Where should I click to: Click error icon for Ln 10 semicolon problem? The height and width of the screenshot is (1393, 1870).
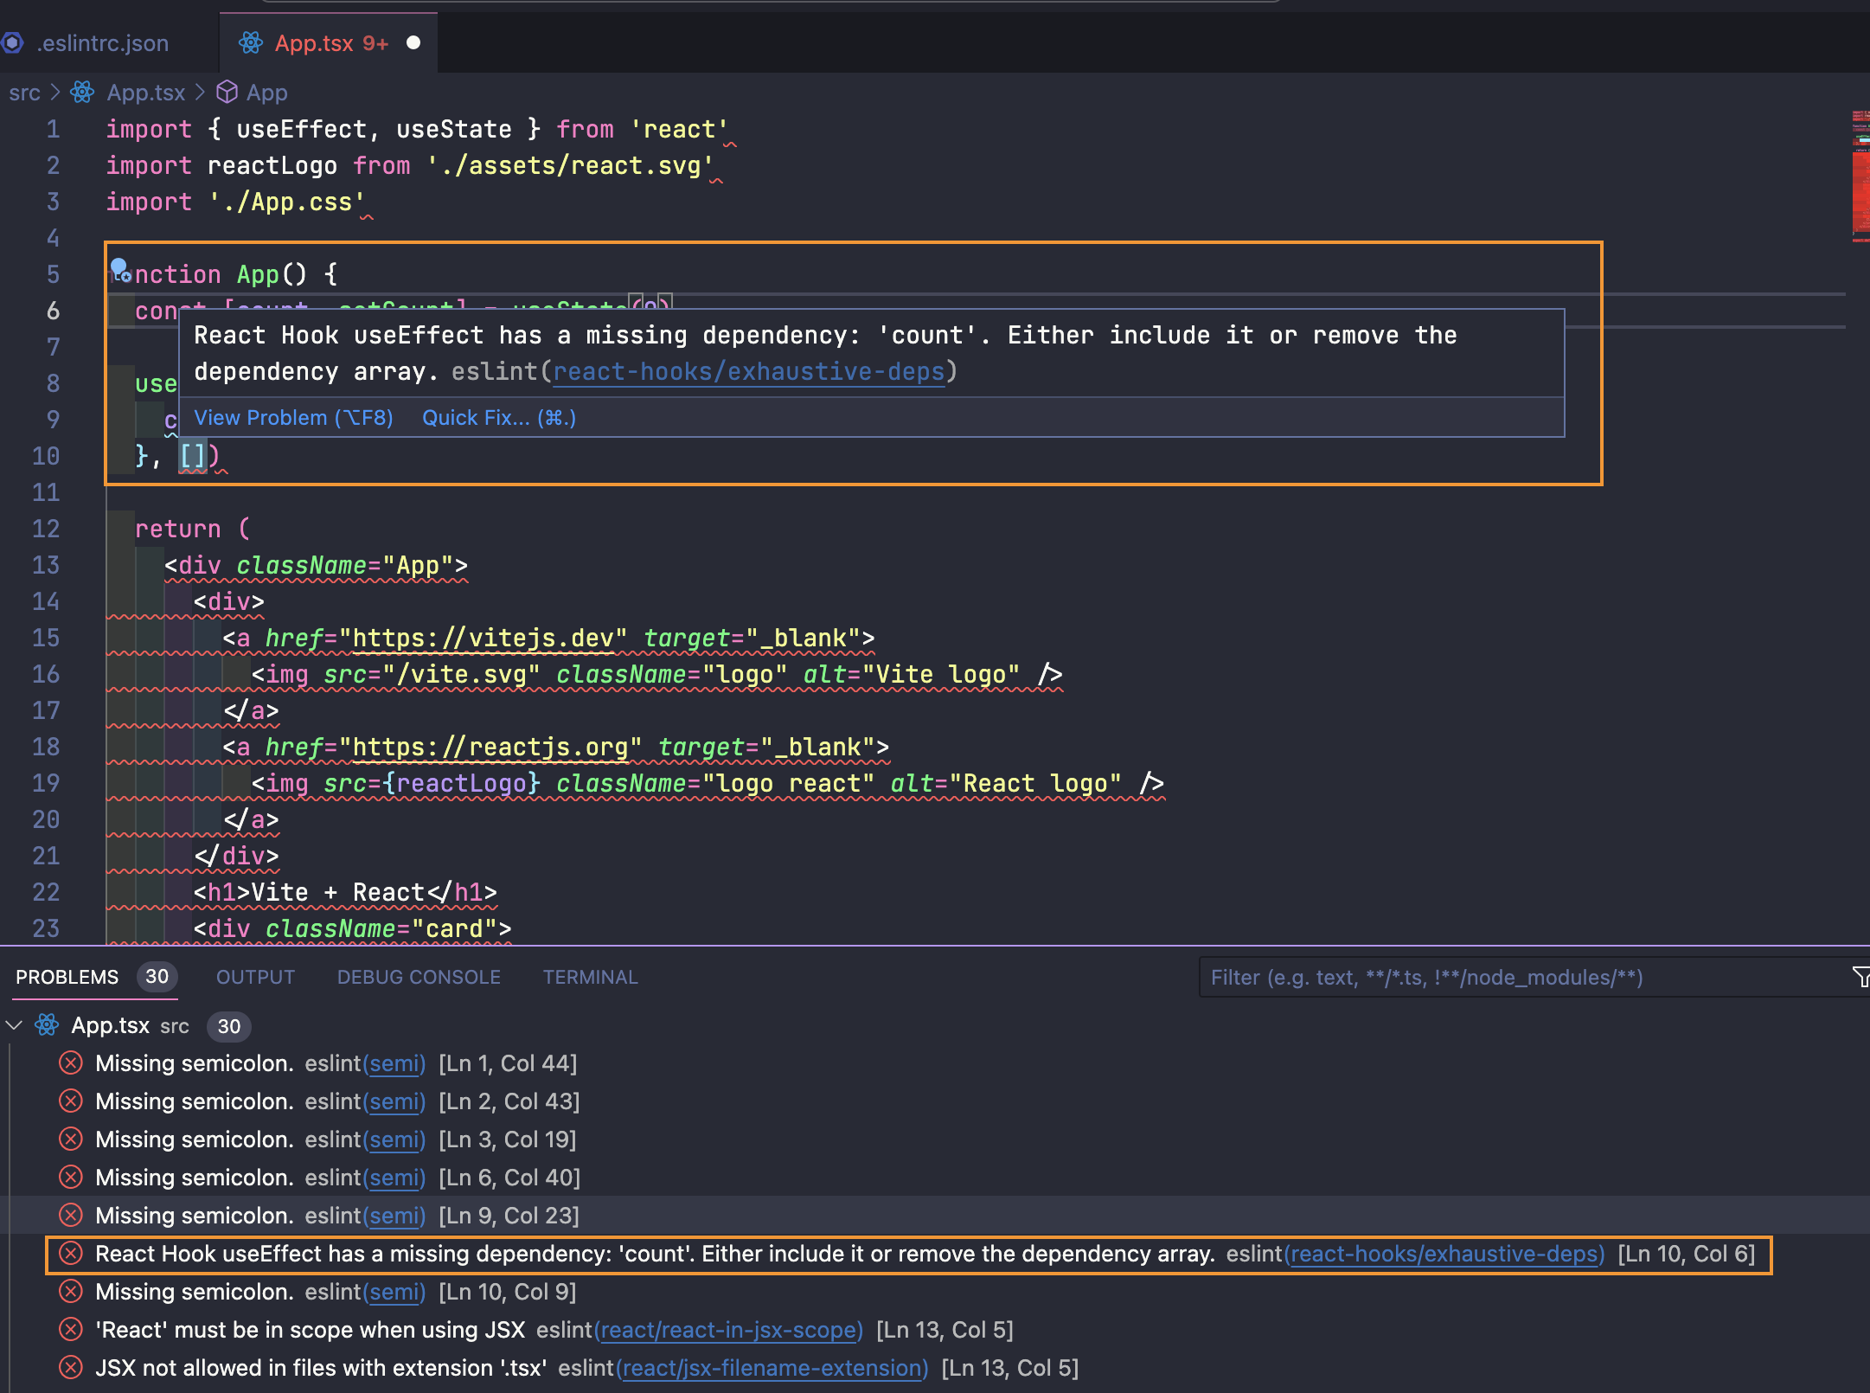pyautogui.click(x=71, y=1291)
